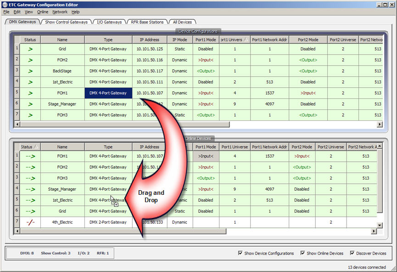Click 4th_Electric disconnected status icon

[30, 222]
